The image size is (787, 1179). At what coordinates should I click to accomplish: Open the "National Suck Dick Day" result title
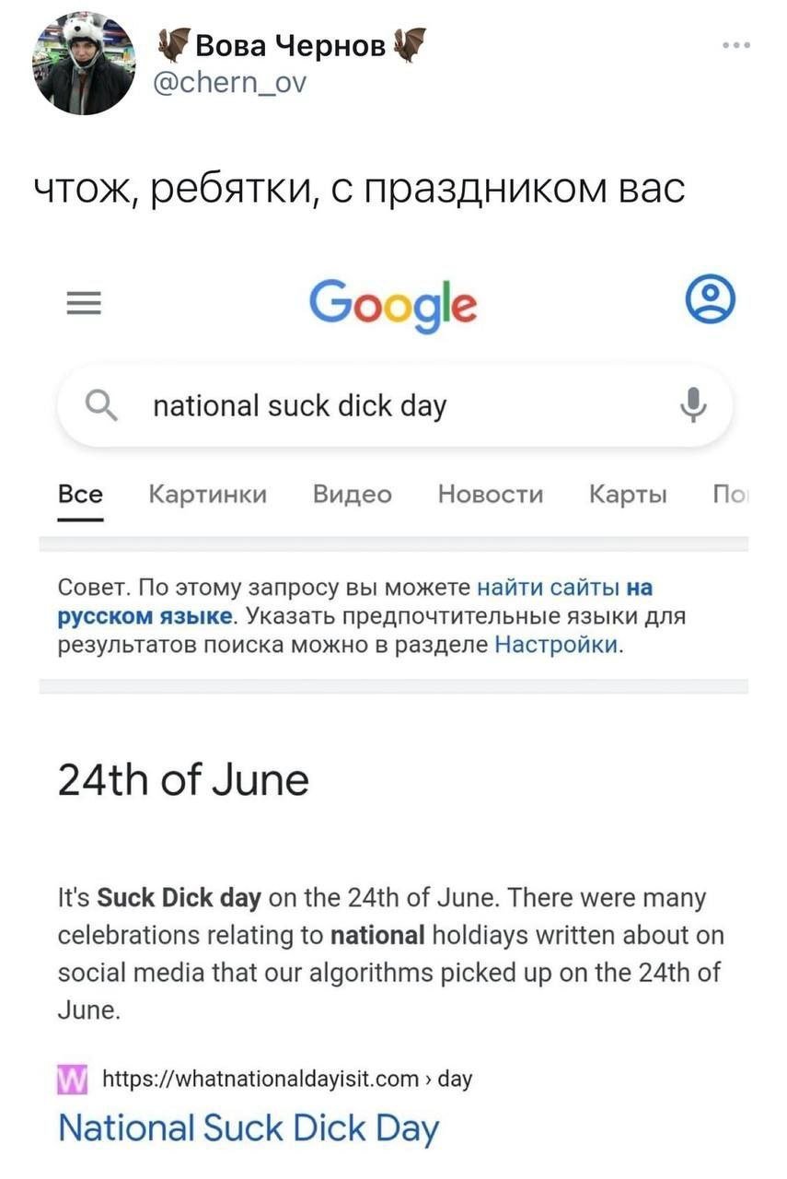pyautogui.click(x=249, y=1127)
